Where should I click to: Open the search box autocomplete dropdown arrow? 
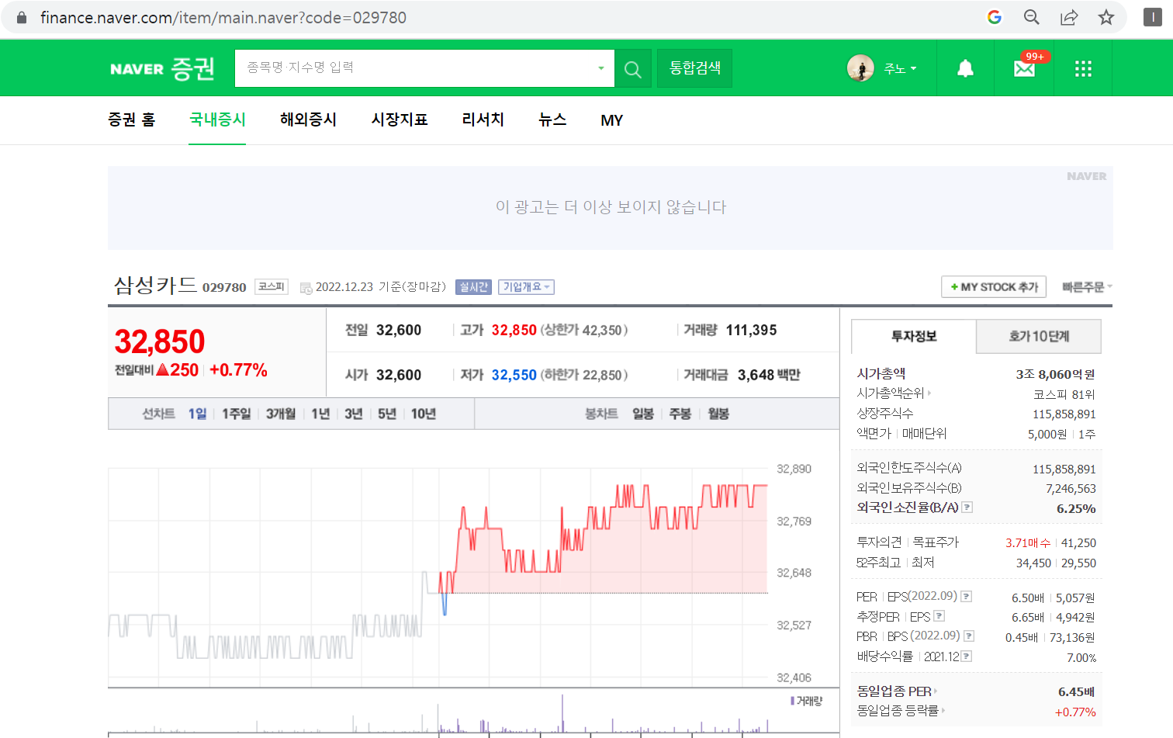[600, 68]
